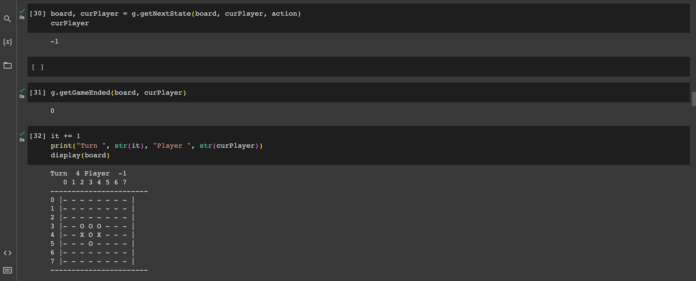Click the getNextState code line in cell 30
This screenshot has width=696, height=281.
pos(176,13)
